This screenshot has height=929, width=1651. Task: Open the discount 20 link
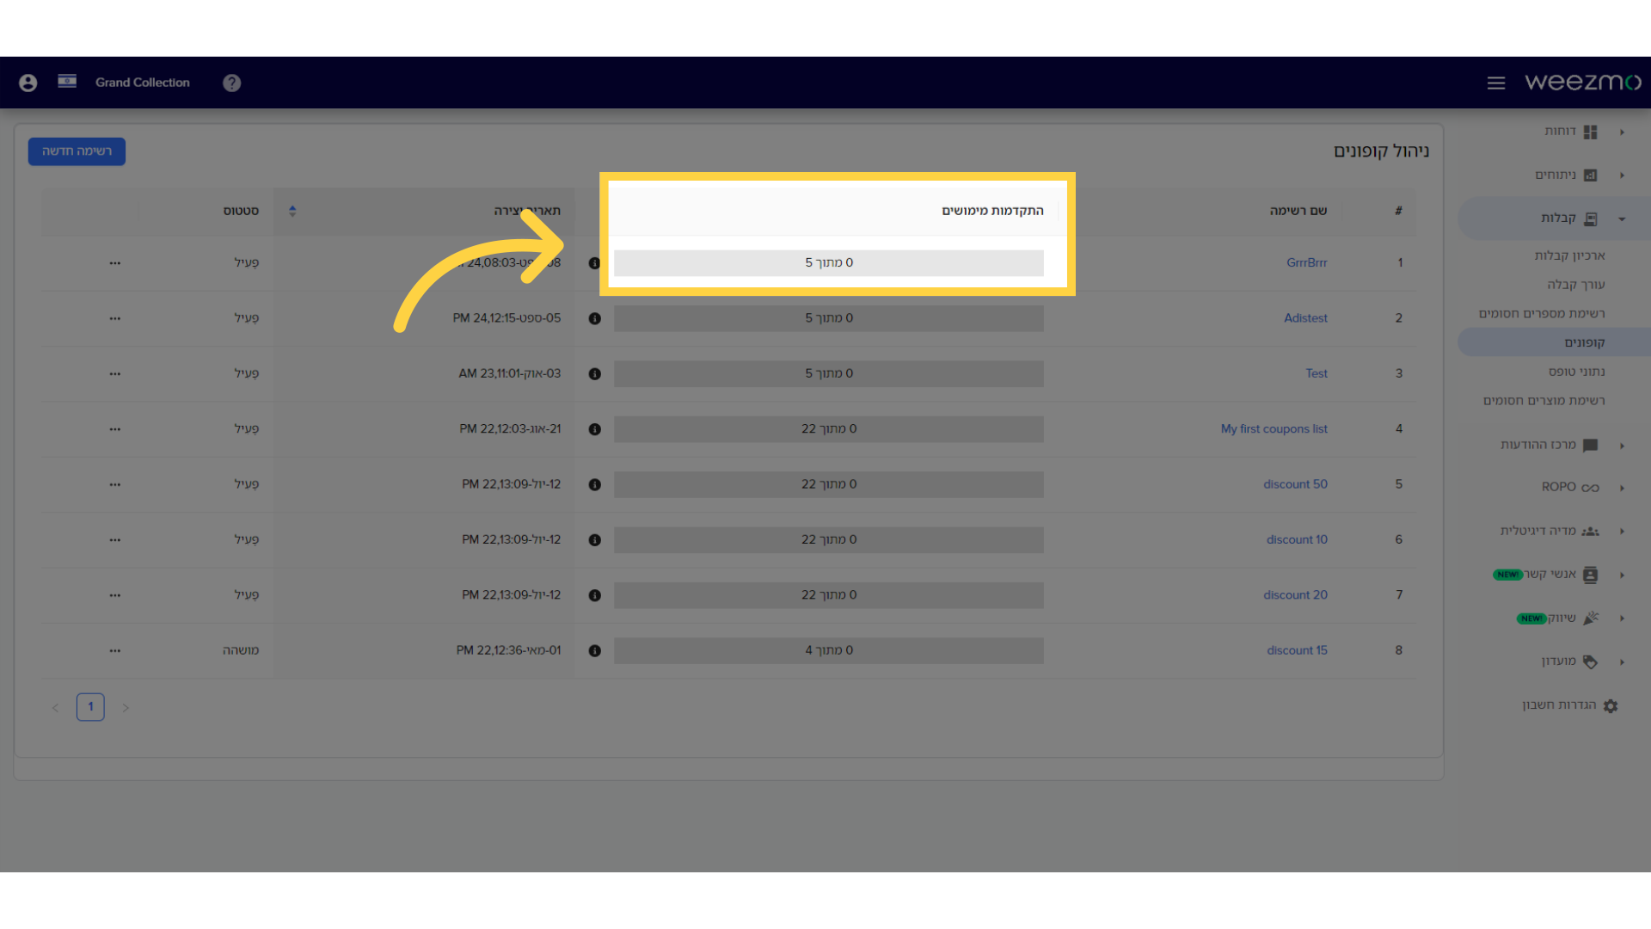point(1295,595)
